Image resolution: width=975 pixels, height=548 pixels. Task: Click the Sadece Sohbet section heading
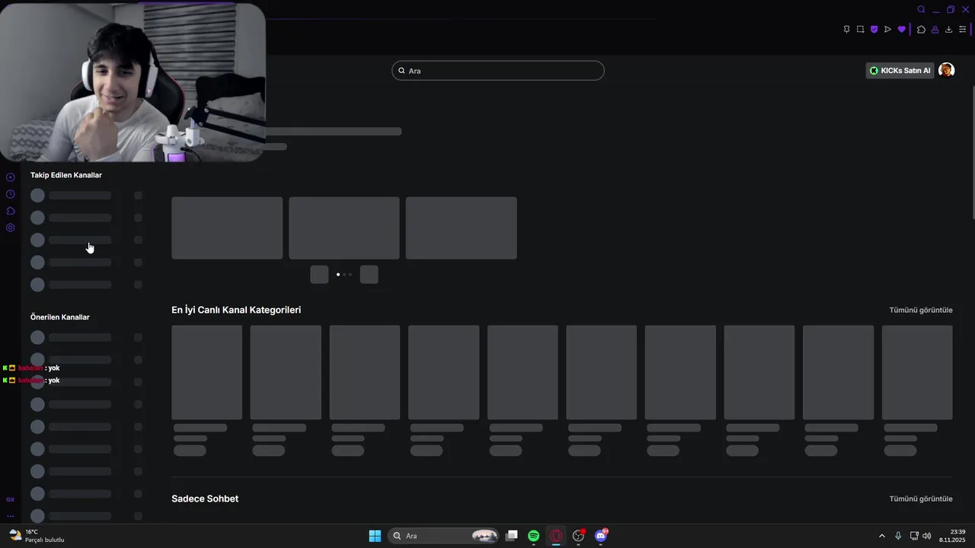[205, 499]
